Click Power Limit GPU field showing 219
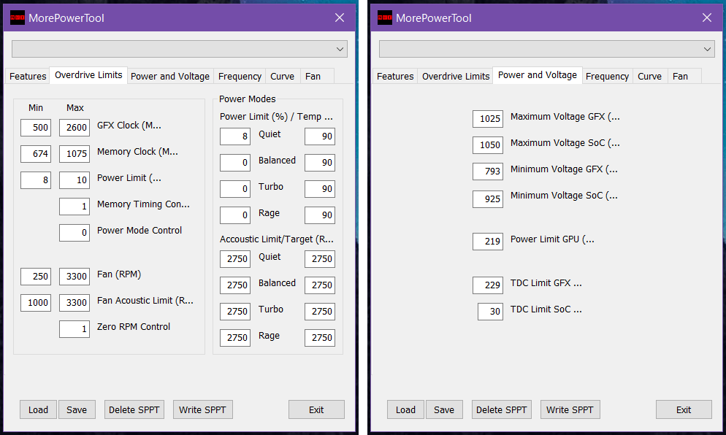The image size is (726, 435). pos(488,241)
